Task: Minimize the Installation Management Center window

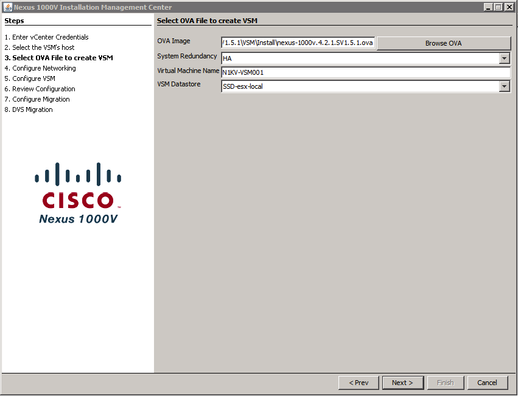Action: click(488, 7)
